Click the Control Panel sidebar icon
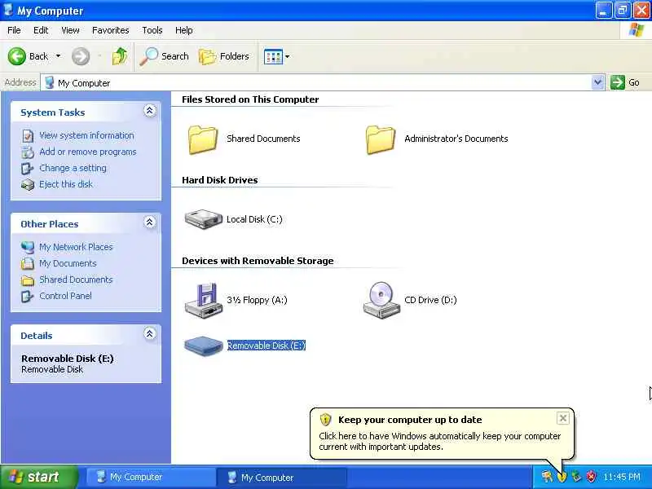Viewport: 652px width, 489px height. coord(28,296)
